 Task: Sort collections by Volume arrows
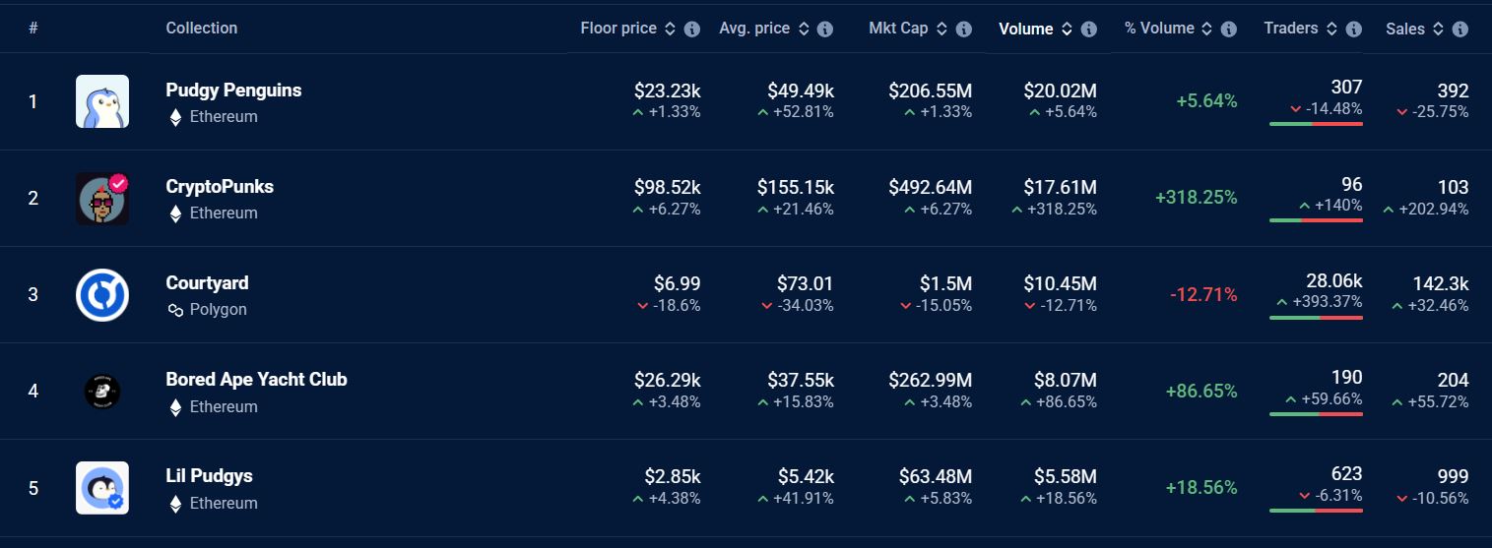click(x=1067, y=30)
